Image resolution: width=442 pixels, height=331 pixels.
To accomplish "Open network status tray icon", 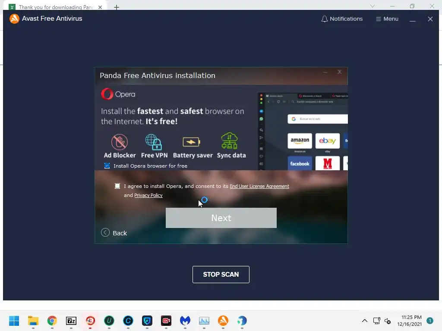I will point(376,321).
